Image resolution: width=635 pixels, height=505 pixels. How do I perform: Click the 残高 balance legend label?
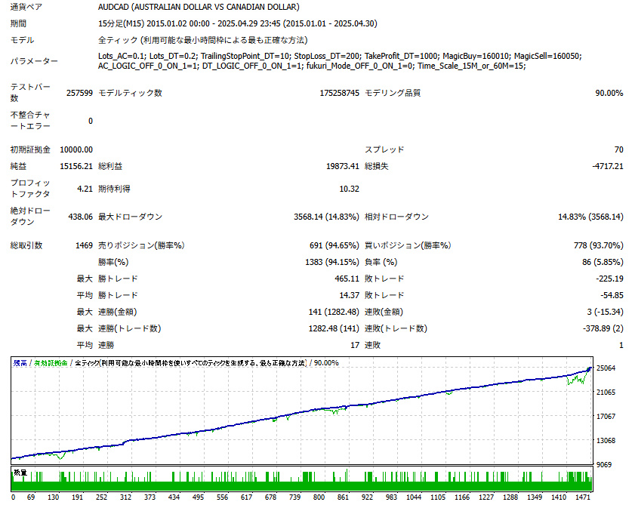click(x=20, y=363)
